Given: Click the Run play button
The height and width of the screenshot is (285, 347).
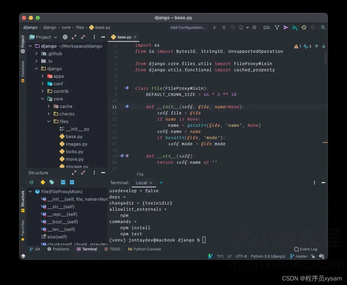Looking at the screenshot, I should tap(215, 27).
